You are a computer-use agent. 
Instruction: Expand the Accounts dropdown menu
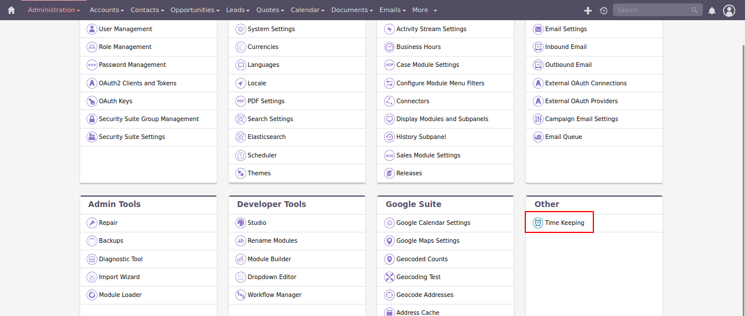pyautogui.click(x=107, y=10)
